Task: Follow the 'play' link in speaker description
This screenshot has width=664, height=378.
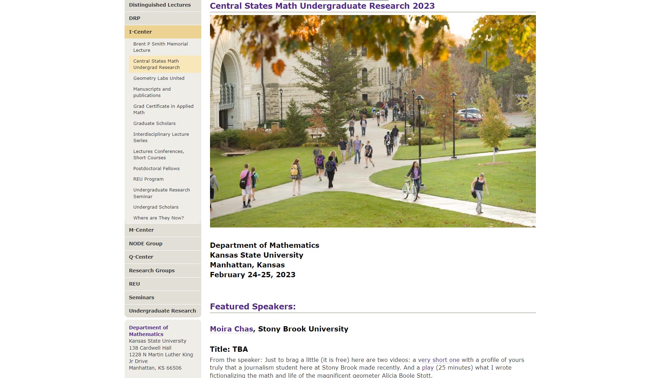Action: click(427, 367)
